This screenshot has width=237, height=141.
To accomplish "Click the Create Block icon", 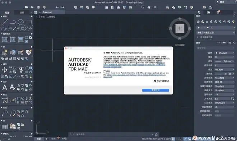I will point(5,53).
